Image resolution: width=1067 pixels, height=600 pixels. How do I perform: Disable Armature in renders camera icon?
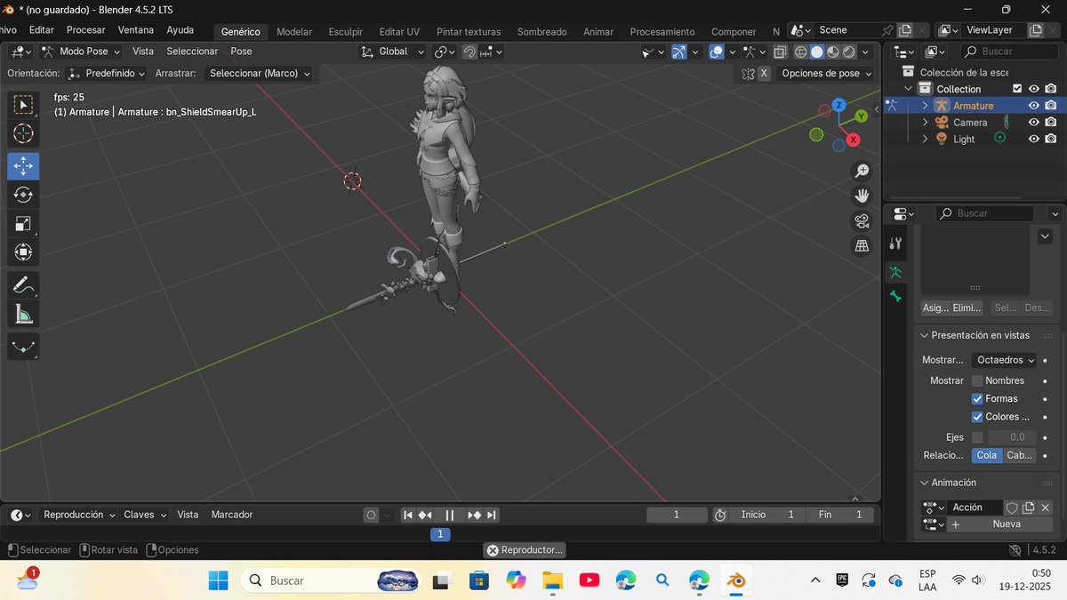pos(1051,106)
